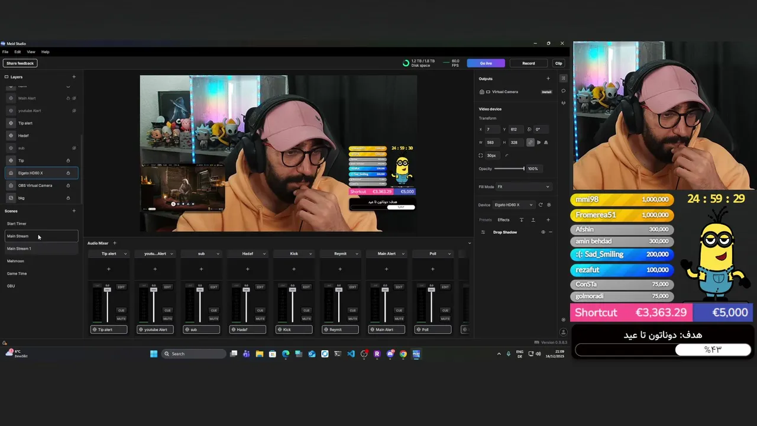Toggle CUE on the Hadaf audio track
Screen dimensions: 757x426
(x=260, y=310)
